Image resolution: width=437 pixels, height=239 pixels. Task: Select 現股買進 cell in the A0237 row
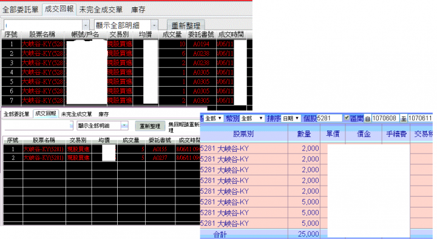coord(78,158)
